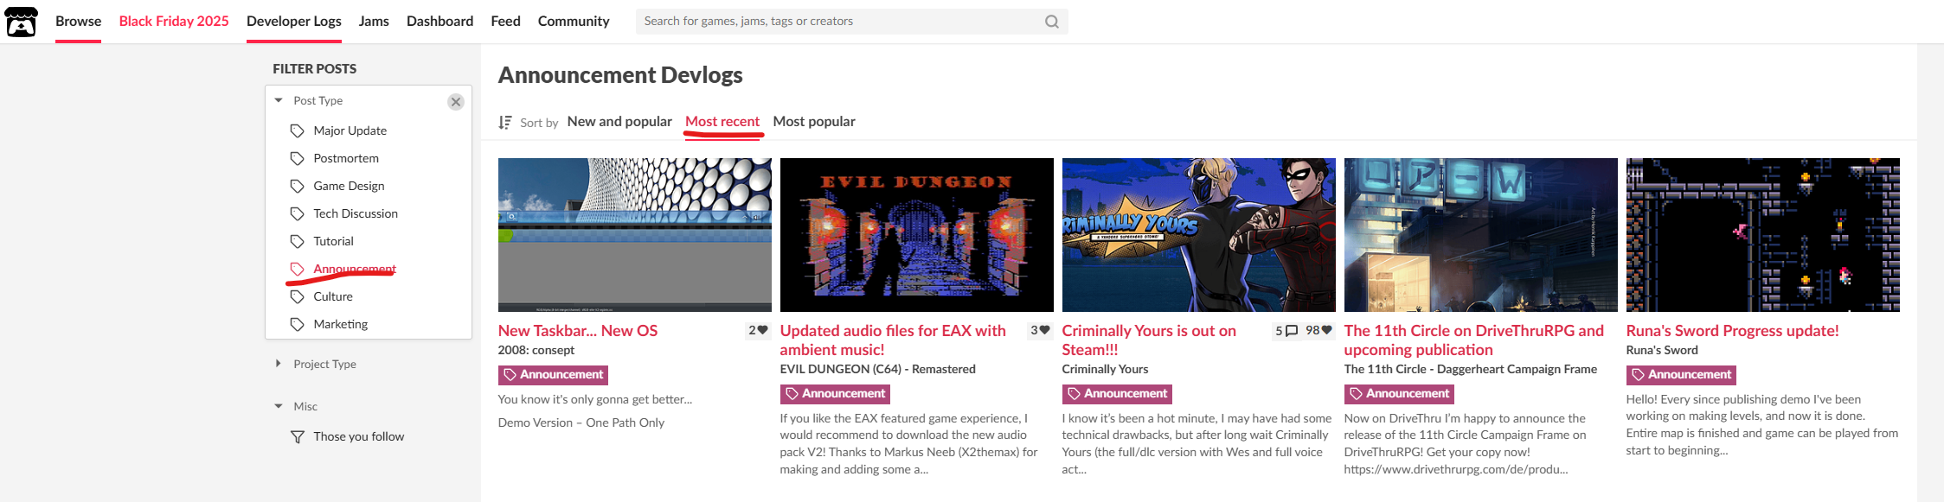Open EVIL DUNGEON (C64) - Remastered project link
The width and height of the screenshot is (1944, 502).
(878, 369)
